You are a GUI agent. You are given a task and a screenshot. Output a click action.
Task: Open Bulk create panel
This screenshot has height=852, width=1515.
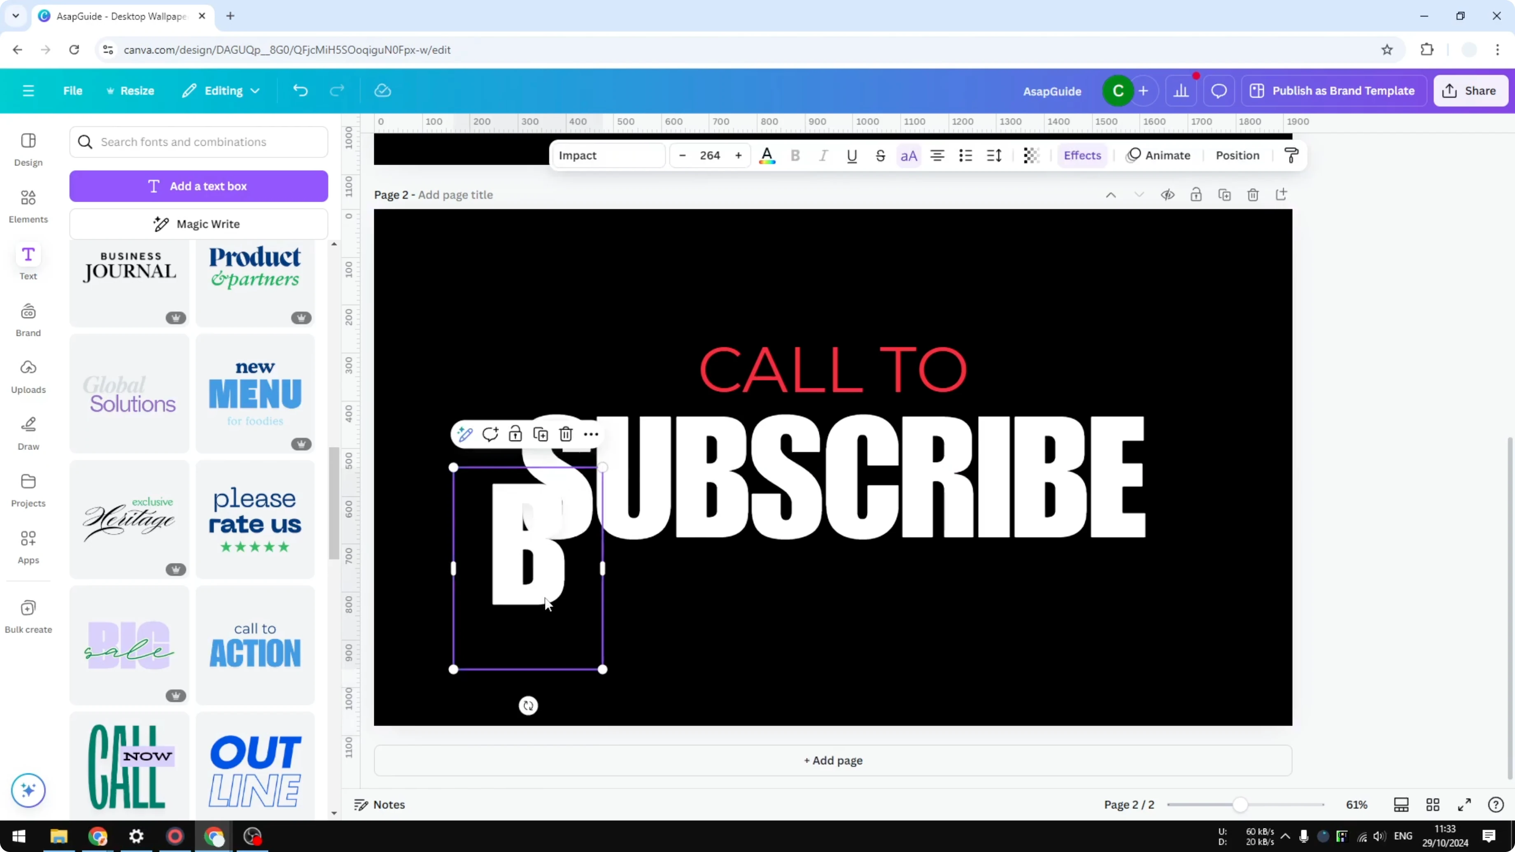[x=28, y=616]
